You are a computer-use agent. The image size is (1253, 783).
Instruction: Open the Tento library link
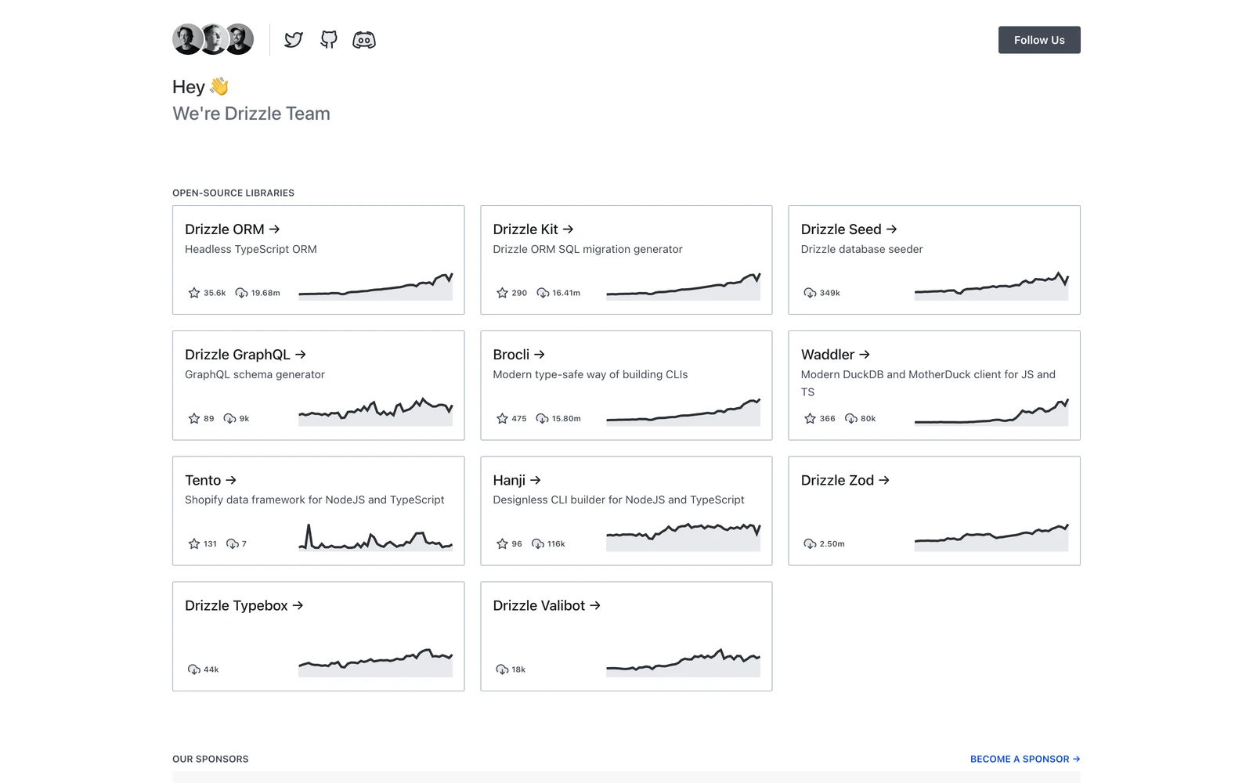[211, 480]
